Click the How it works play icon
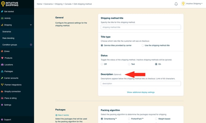The height and width of the screenshot is (123, 206). coord(56,115)
